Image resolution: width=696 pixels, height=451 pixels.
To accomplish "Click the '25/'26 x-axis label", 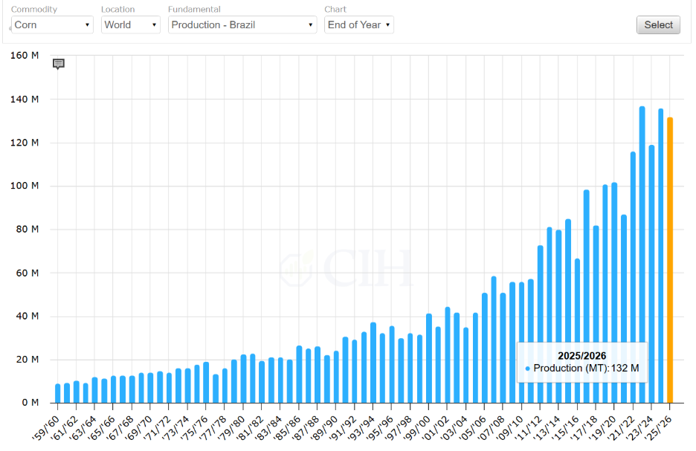I will [663, 421].
